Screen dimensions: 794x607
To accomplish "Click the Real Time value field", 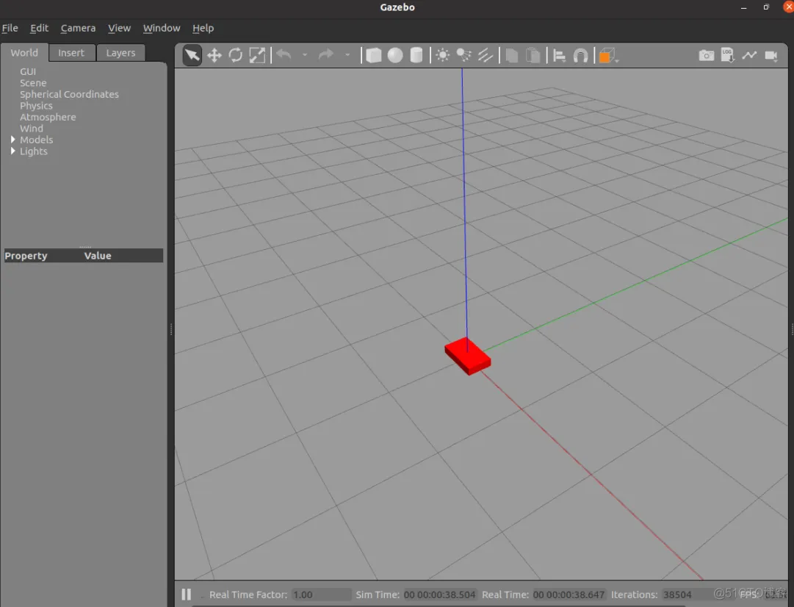I will click(569, 595).
